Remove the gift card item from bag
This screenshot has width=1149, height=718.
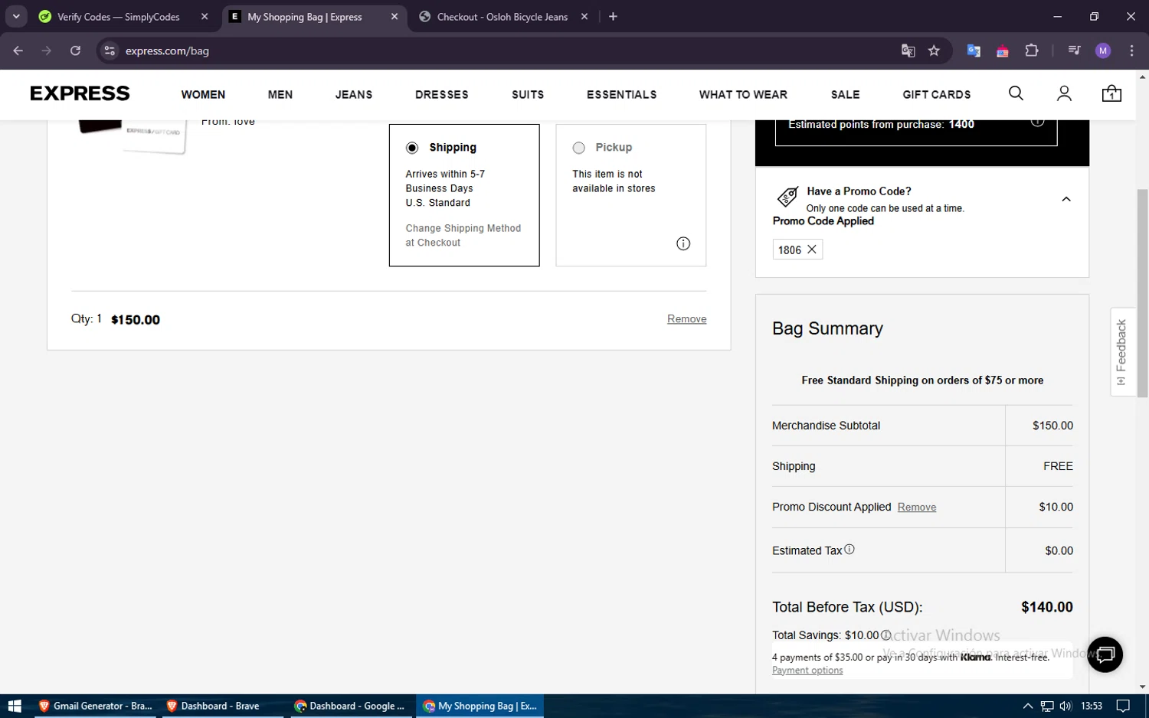coord(686,319)
